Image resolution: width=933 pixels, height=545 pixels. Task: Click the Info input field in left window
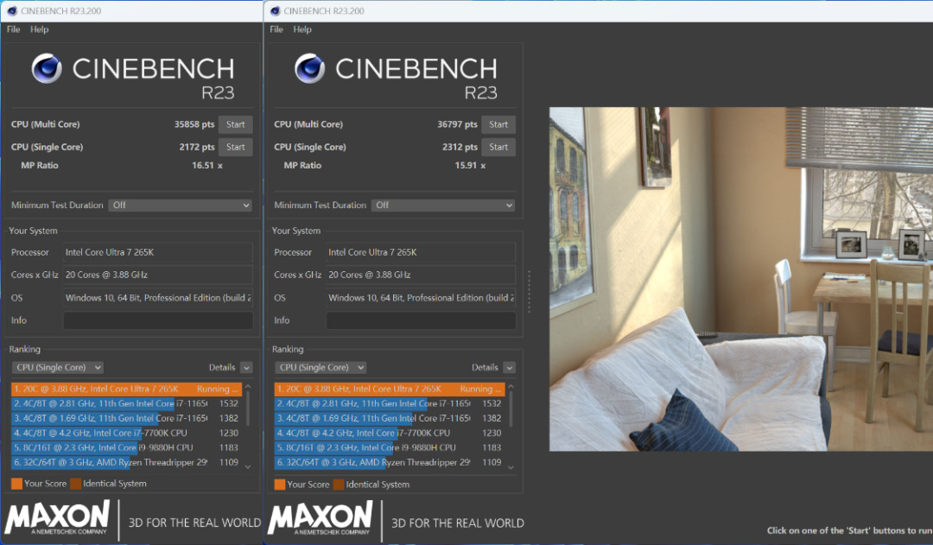(158, 320)
